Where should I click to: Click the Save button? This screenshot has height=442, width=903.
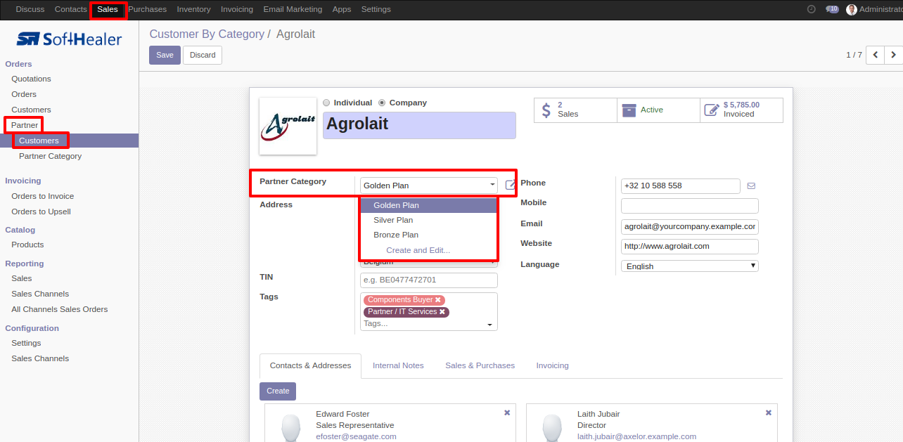click(165, 55)
